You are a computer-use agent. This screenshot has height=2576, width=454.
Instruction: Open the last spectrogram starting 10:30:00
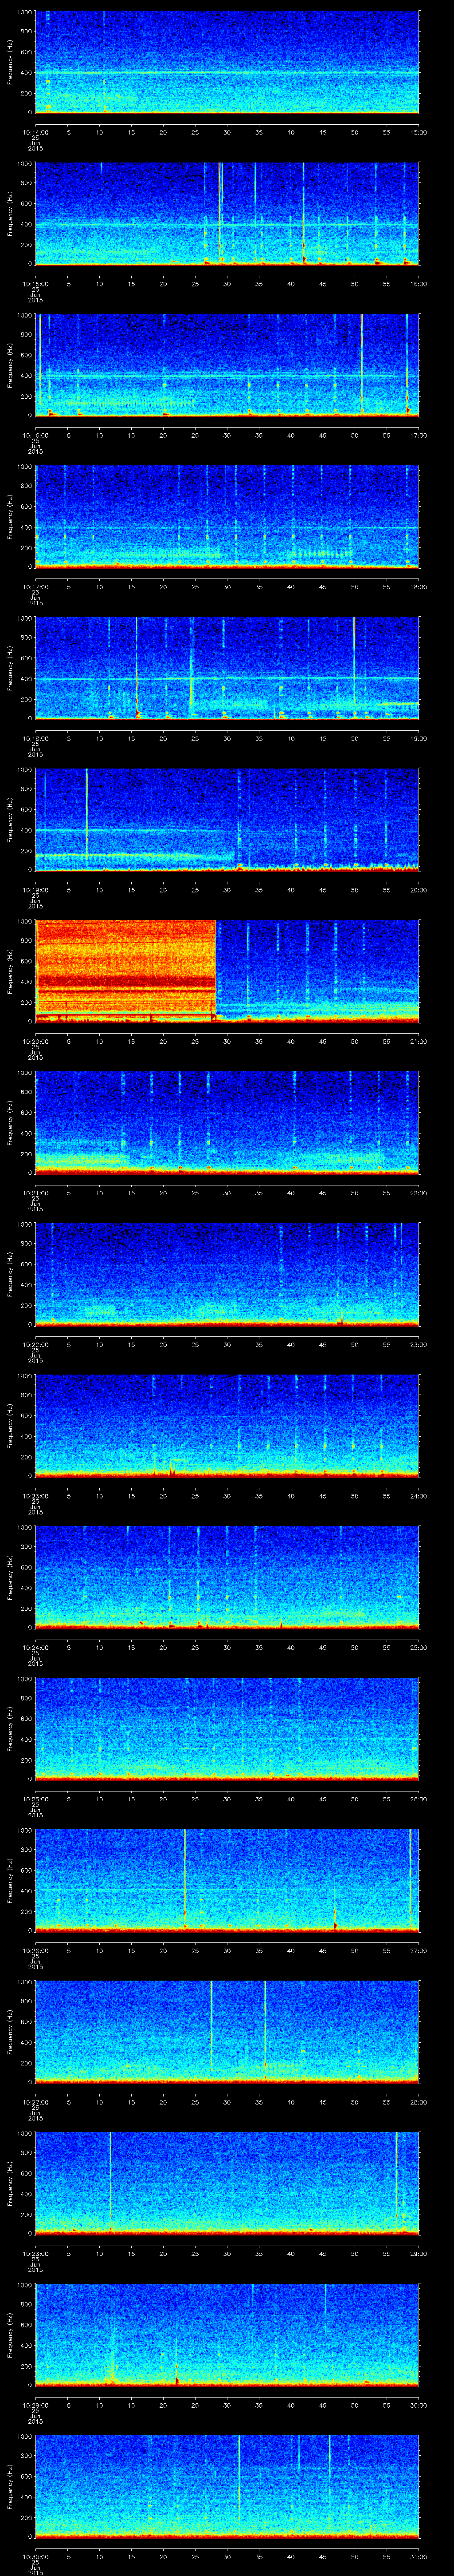click(227, 2486)
